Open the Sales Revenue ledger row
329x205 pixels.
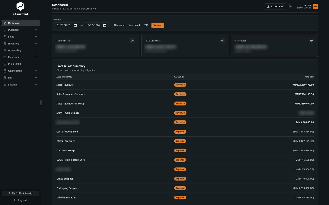[185, 85]
